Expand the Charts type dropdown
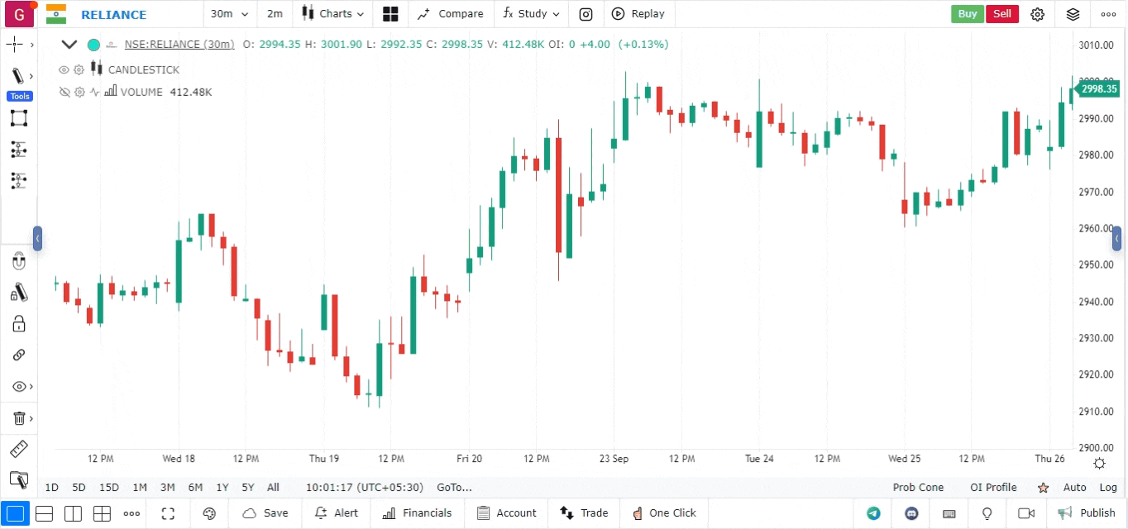The height and width of the screenshot is (529, 1128). coord(332,14)
